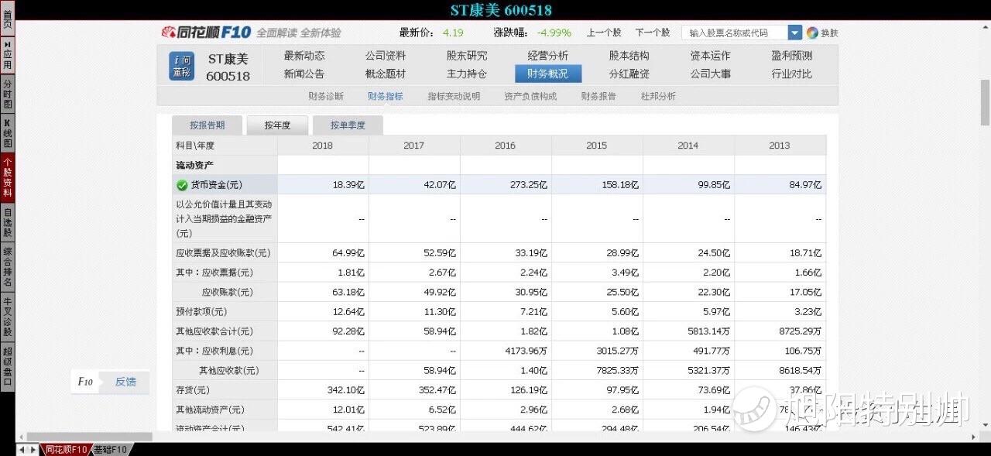Click the 应收账款(元) row label

coord(228,292)
